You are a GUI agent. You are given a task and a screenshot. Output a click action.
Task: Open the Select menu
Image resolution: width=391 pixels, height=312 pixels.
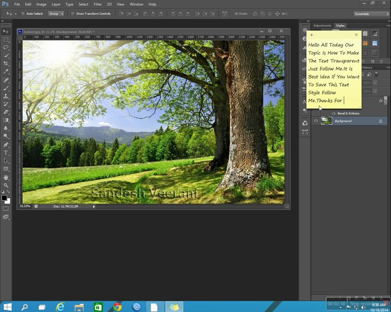click(84, 4)
